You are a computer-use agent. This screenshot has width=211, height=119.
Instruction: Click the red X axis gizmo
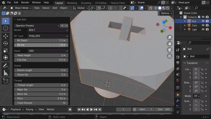170,28
